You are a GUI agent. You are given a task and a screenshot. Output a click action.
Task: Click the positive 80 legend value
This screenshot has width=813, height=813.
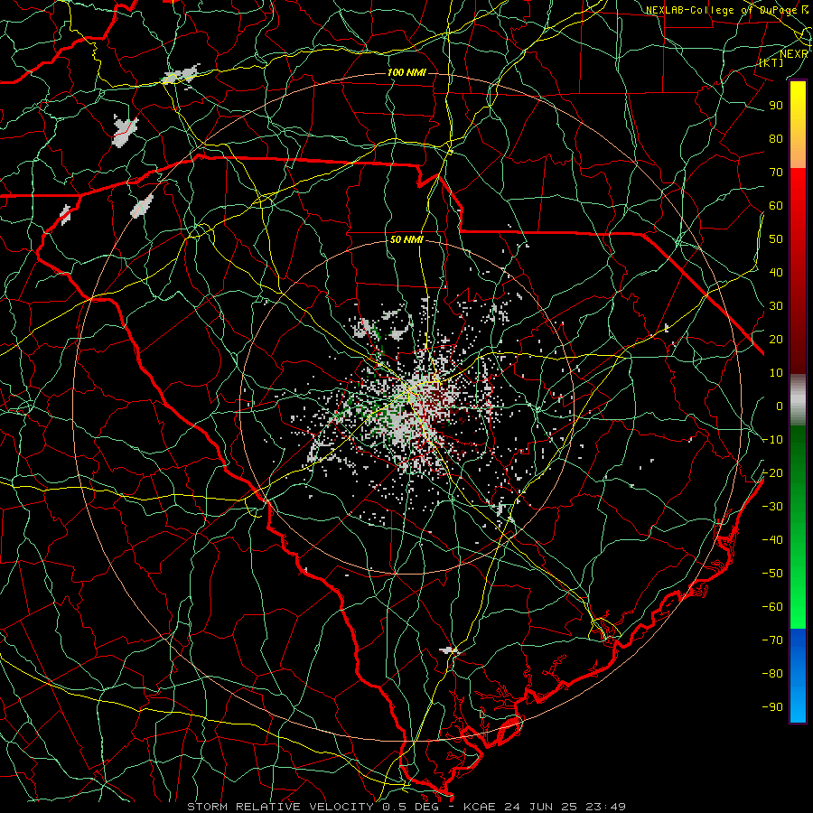pyautogui.click(x=776, y=138)
